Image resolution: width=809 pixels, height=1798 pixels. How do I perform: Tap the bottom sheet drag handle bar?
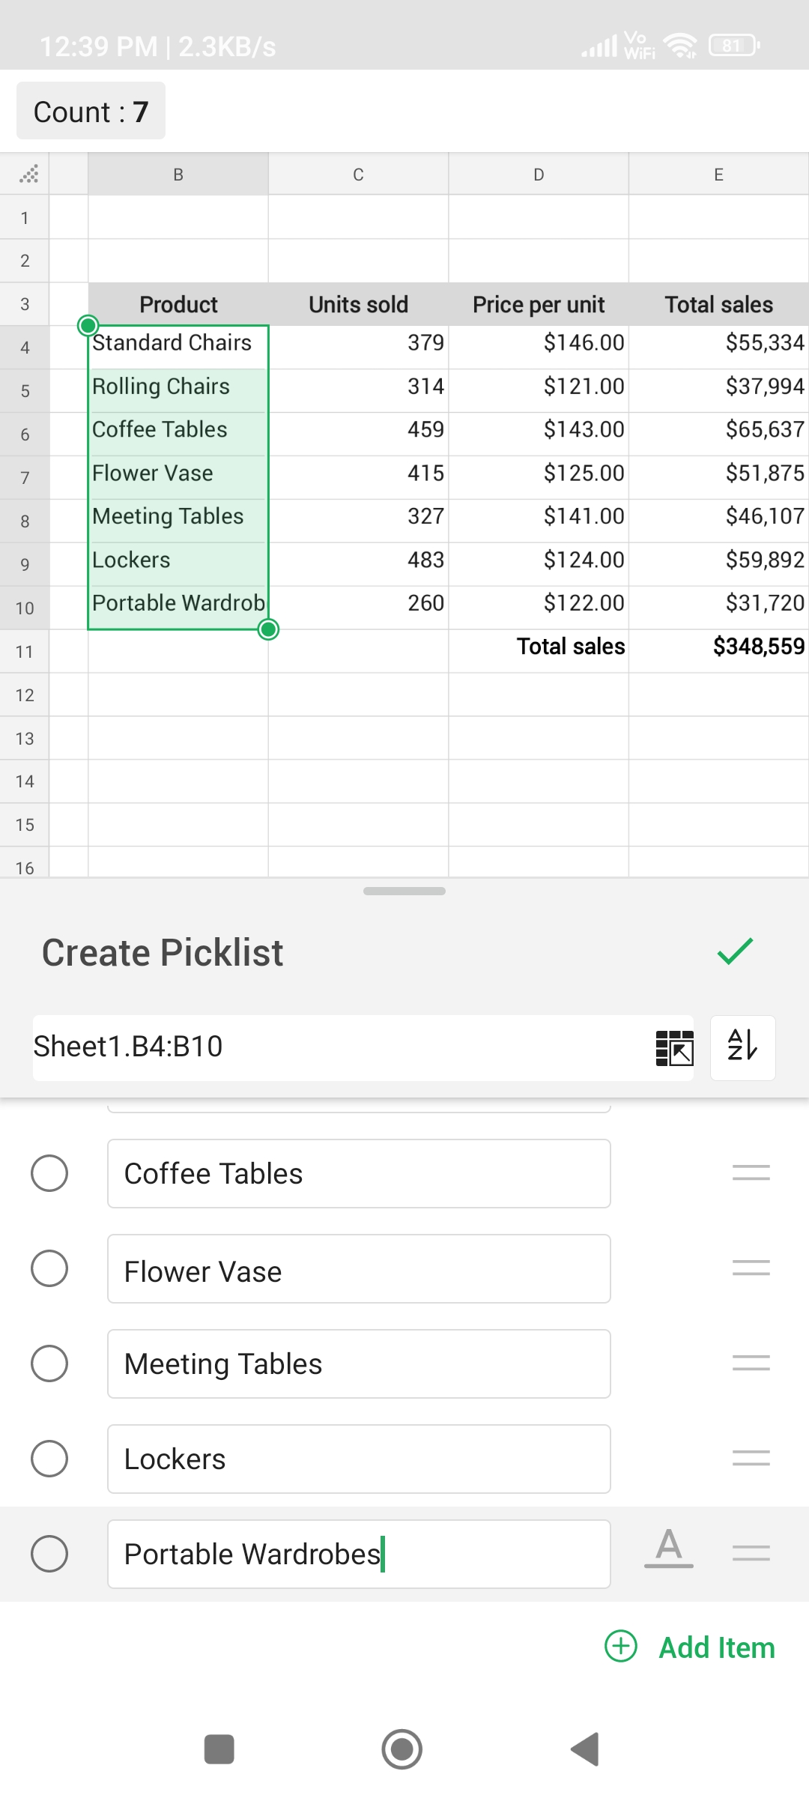[404, 891]
